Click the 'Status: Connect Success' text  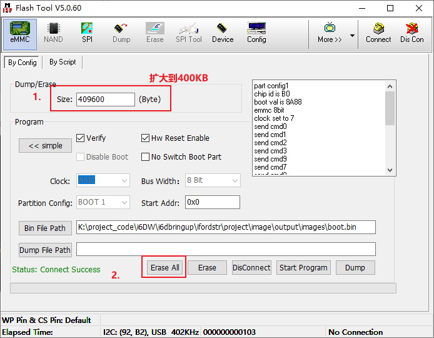pos(56,270)
